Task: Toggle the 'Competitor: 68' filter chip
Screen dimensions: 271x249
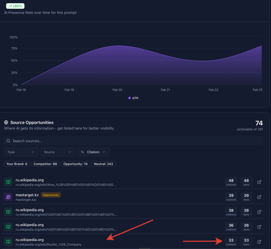Action: (45, 164)
